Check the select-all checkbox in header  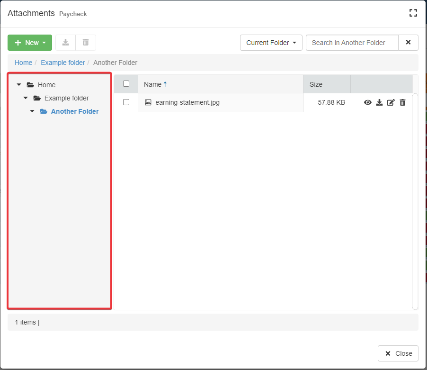[126, 84]
